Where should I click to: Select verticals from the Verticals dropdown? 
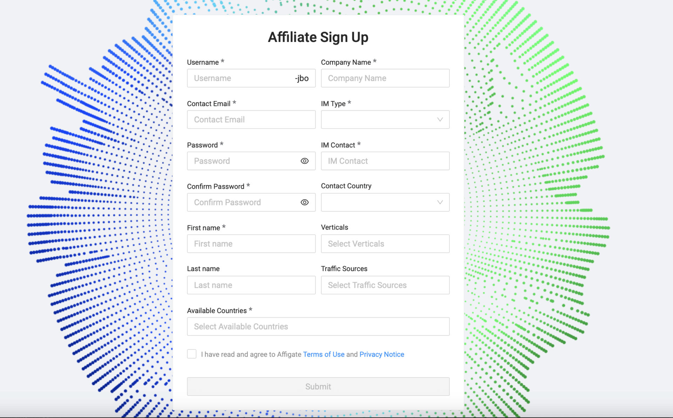384,244
